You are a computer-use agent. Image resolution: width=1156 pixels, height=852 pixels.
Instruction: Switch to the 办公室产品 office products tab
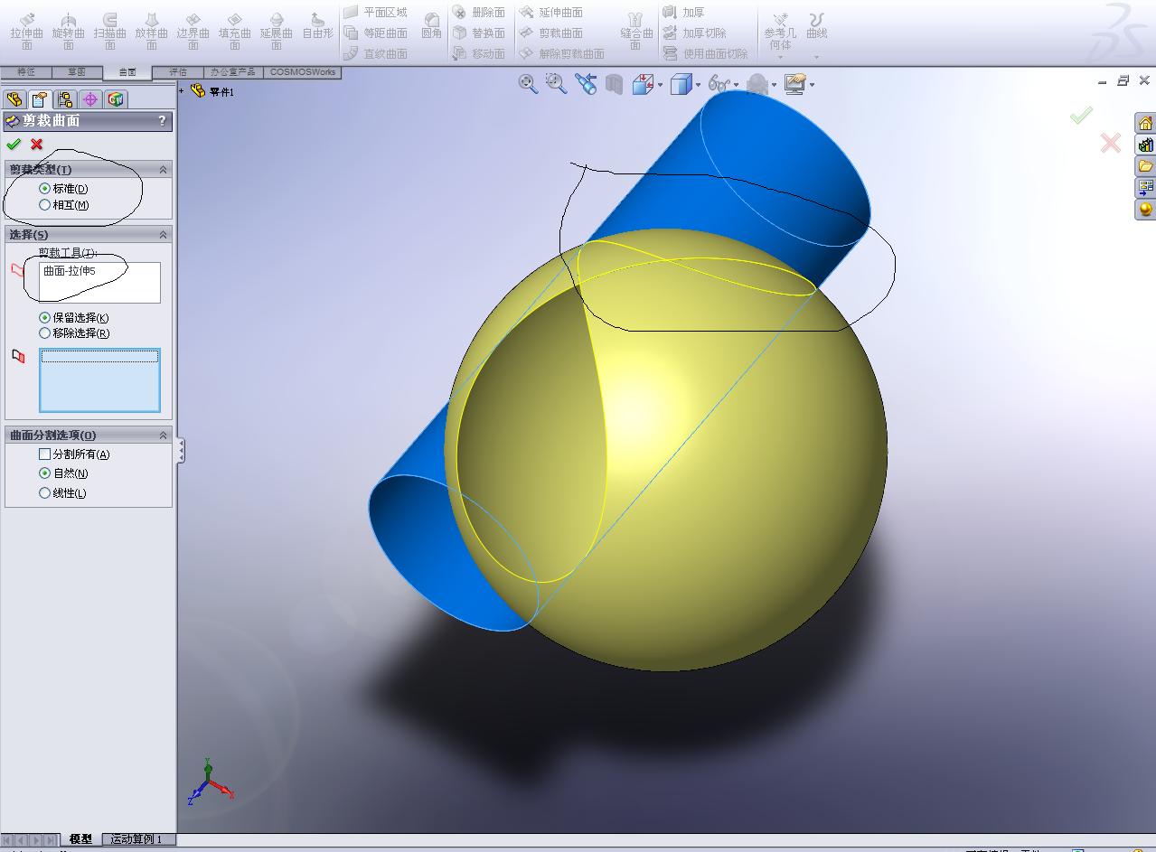233,72
